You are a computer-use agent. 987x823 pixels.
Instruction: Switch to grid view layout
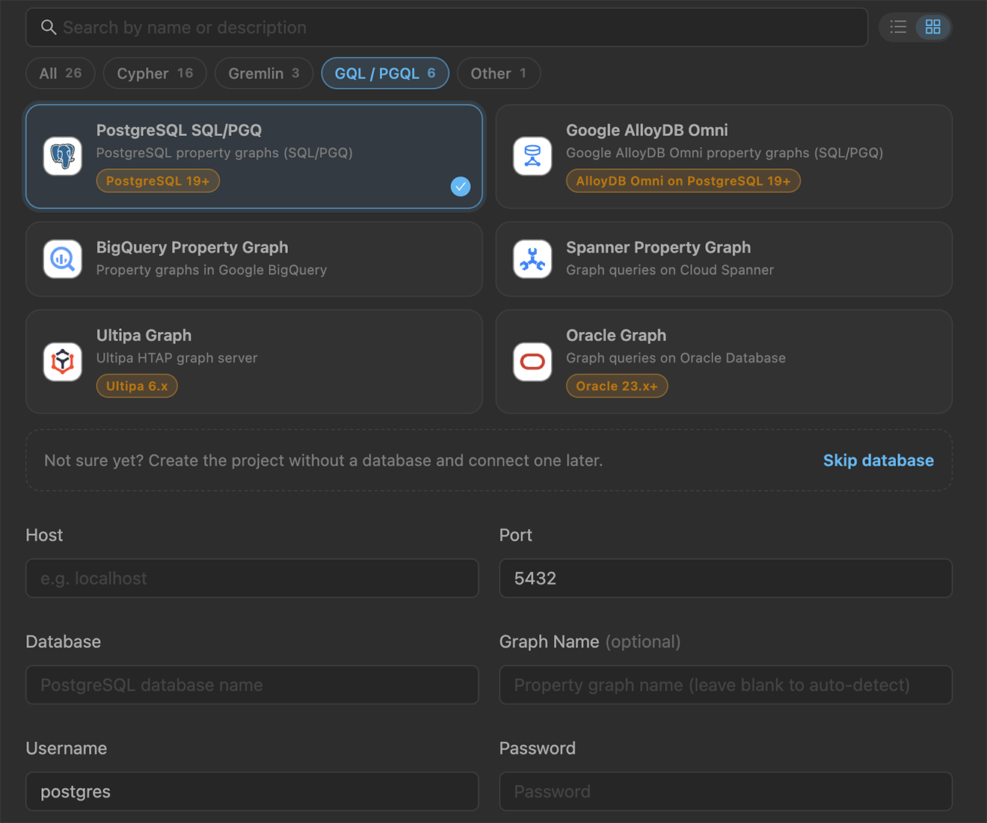[x=933, y=27]
